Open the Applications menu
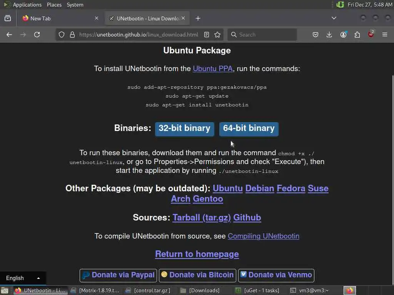Screen dimensions: 394x295 pos(27,5)
